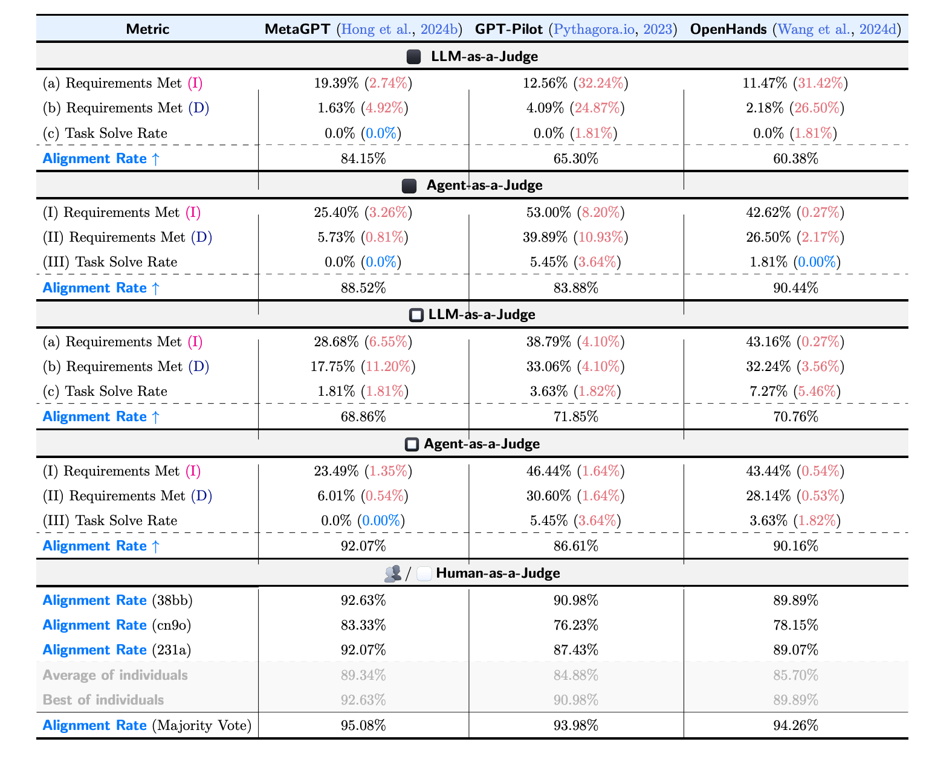Click the grayed Best of individuals row
Viewport: 932px width, 762px height.
pos(103,700)
